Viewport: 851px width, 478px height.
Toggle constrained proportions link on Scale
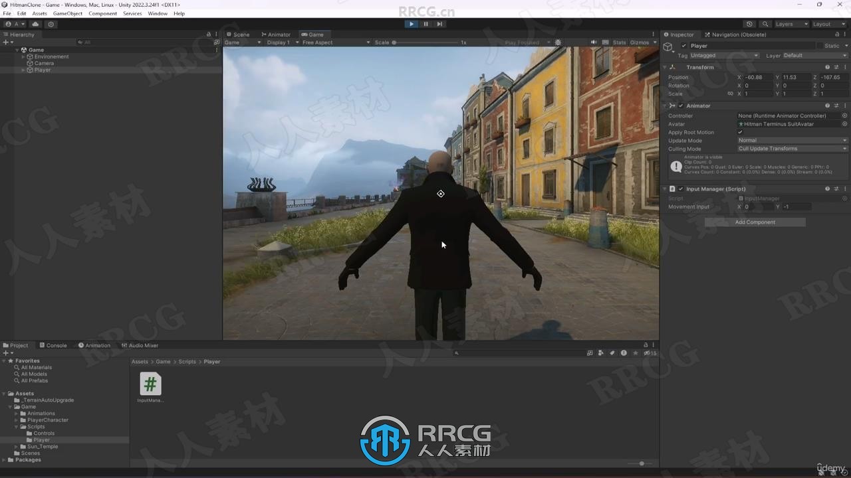730,94
